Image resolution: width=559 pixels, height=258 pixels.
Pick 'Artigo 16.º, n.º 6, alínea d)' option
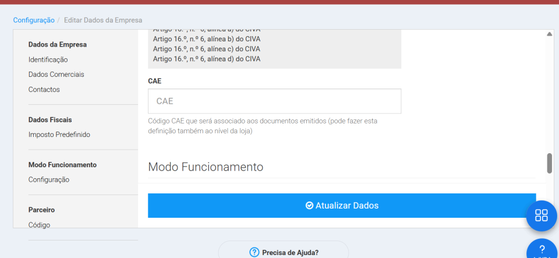tap(206, 59)
